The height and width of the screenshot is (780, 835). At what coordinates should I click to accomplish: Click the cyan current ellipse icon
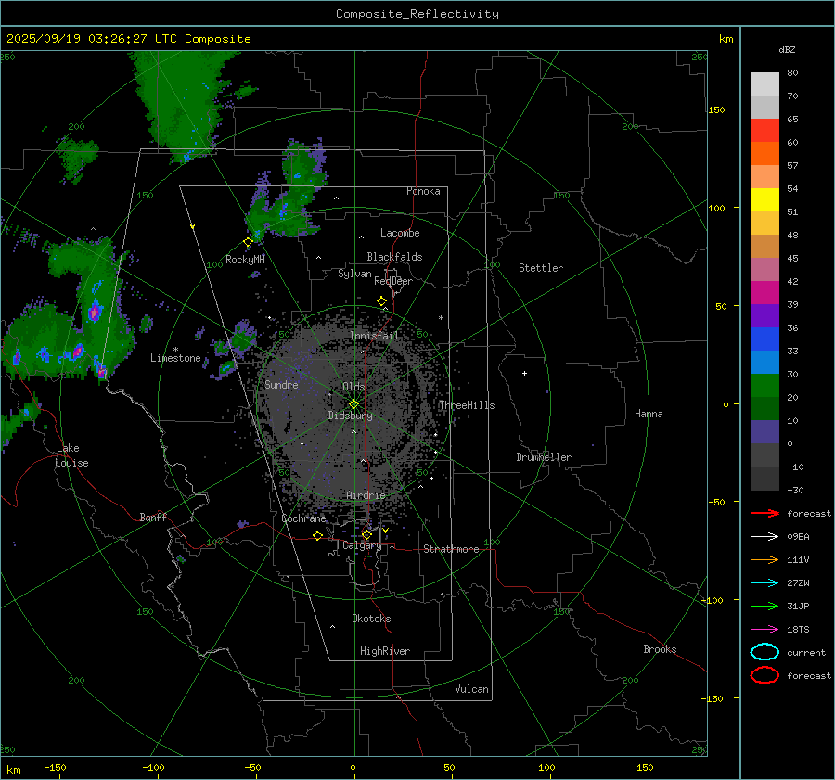[764, 652]
